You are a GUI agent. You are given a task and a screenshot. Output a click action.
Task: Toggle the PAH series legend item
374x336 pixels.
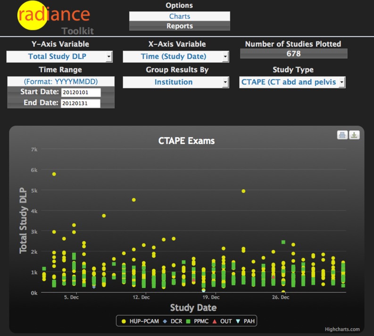(x=246, y=321)
